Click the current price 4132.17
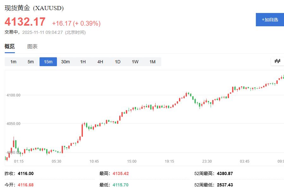284x188 pixels. (x=25, y=22)
